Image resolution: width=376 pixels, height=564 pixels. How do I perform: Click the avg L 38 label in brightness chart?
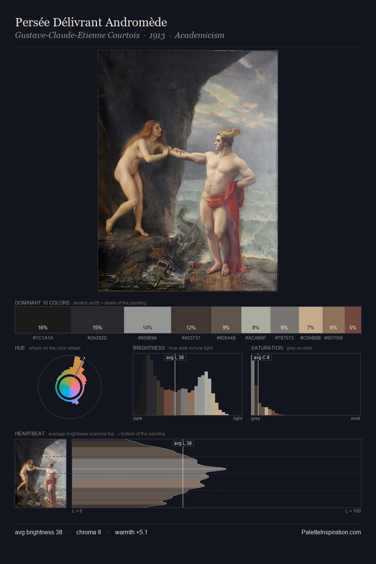point(175,357)
